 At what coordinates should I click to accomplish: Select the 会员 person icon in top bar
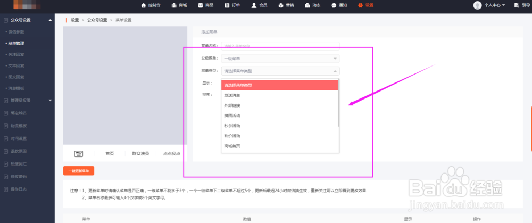[254, 5]
